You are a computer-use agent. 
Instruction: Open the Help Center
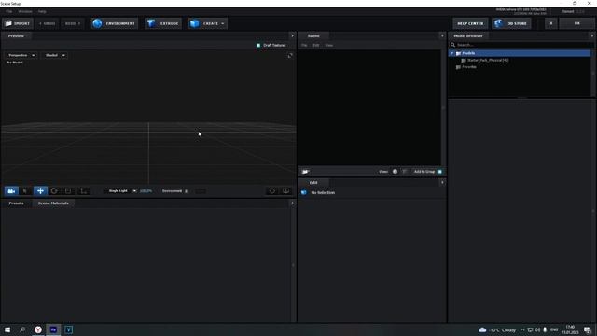coord(470,23)
